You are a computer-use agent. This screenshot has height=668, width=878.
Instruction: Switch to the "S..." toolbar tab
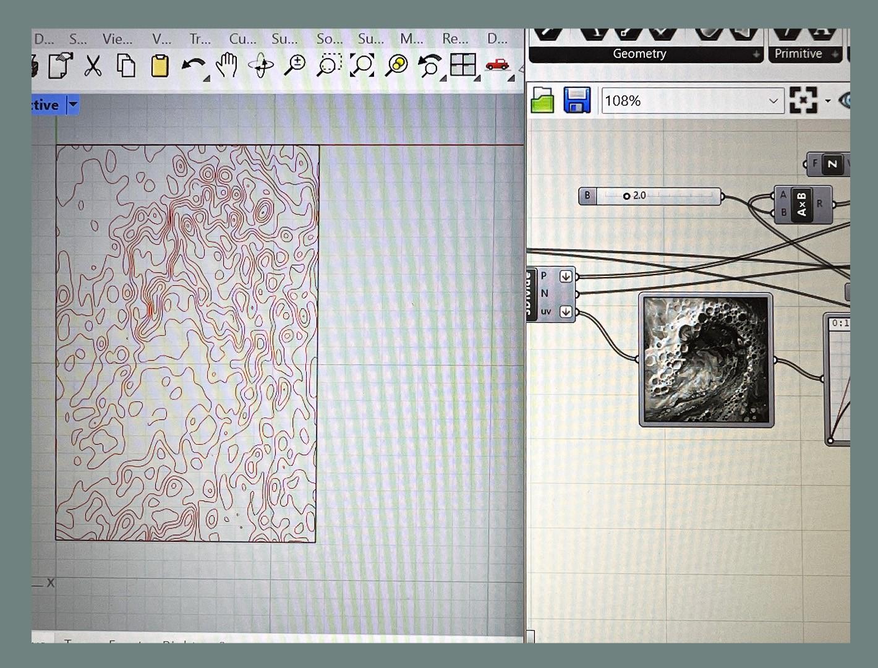pos(78,40)
